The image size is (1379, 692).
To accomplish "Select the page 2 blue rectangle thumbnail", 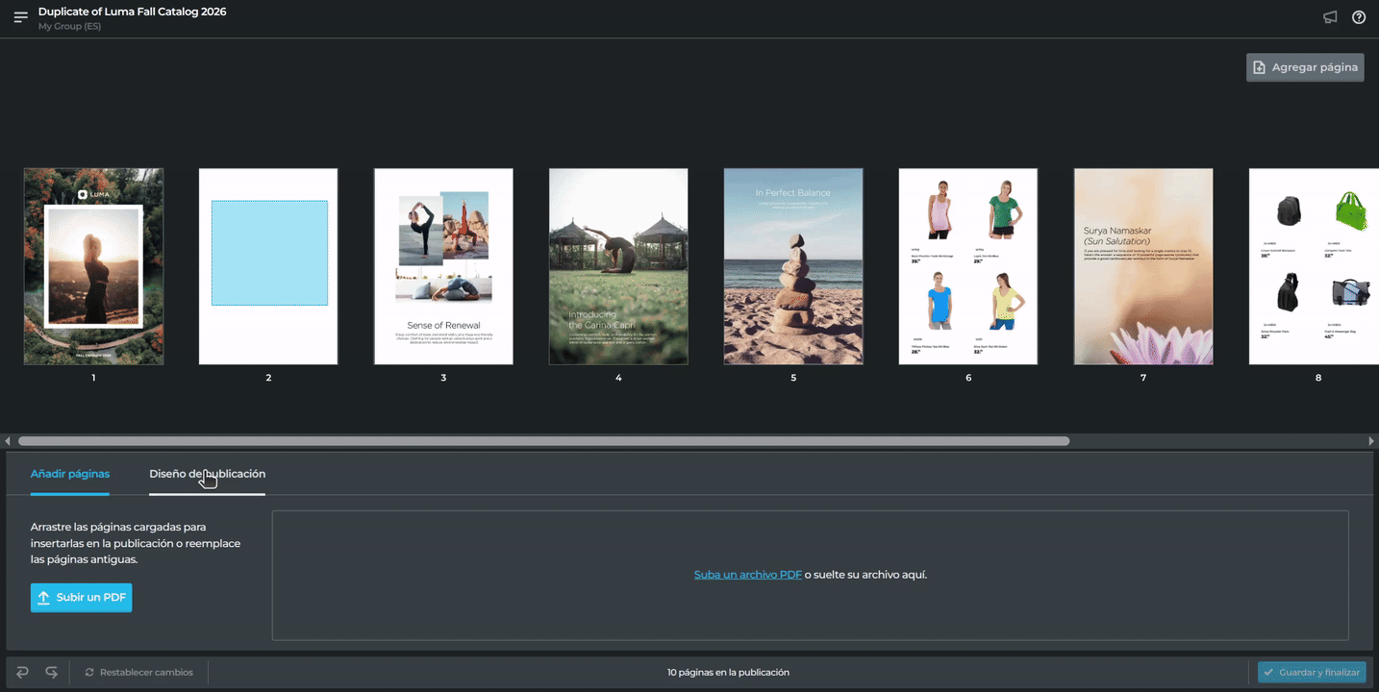I will (x=268, y=266).
